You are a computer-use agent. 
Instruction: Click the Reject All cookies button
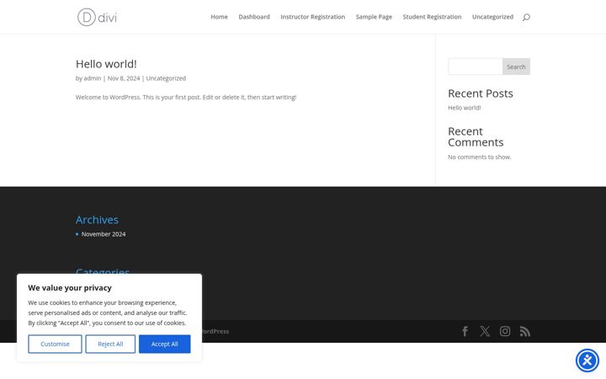point(110,344)
